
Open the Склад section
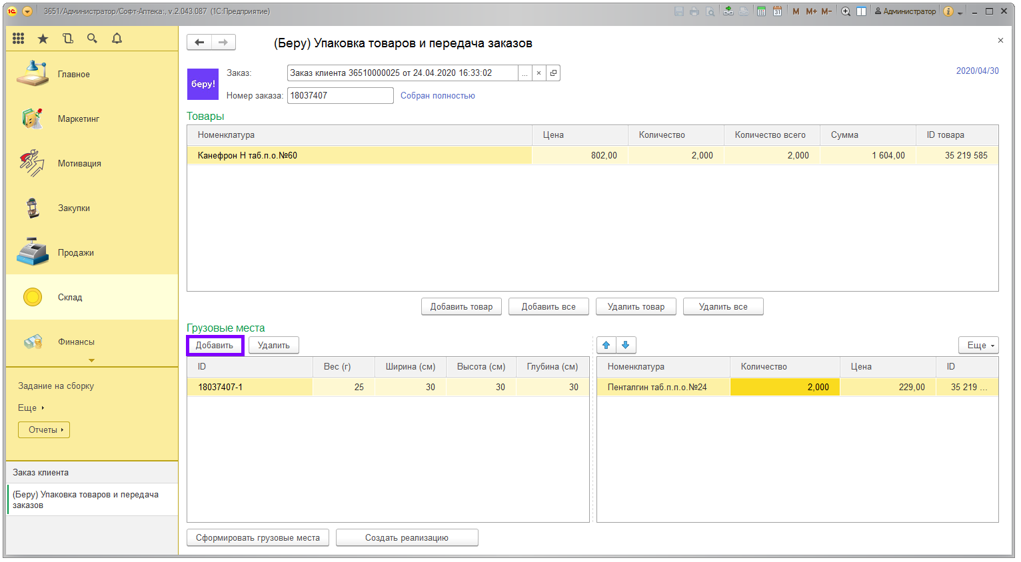[70, 298]
